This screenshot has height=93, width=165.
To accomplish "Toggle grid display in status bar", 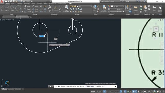I will (97, 91).
